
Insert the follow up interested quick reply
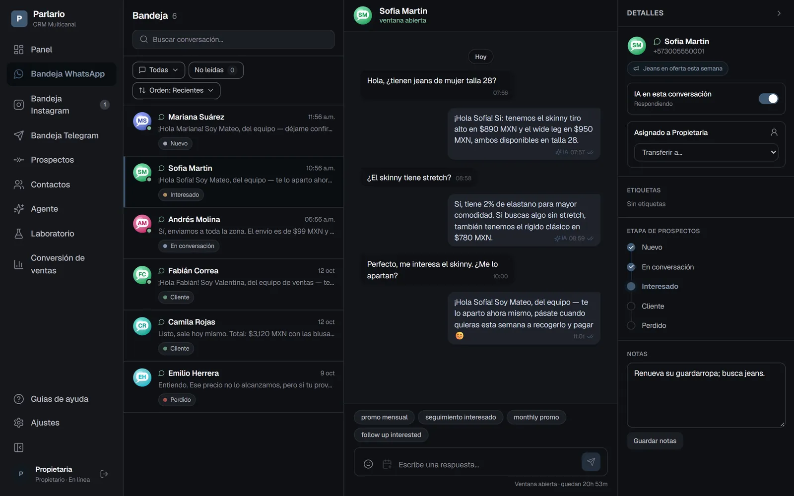(x=391, y=435)
